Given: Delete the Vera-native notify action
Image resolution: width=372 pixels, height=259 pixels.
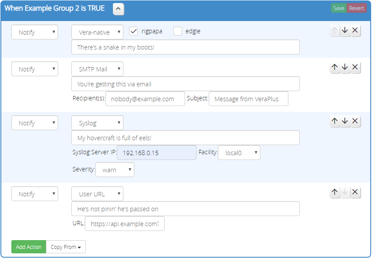Looking at the screenshot, I should click(x=355, y=30).
